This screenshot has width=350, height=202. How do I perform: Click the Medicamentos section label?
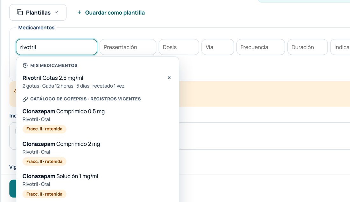[36, 27]
